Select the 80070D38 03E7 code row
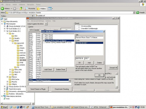The width and height of the screenshot is (146, 109). point(89,43)
